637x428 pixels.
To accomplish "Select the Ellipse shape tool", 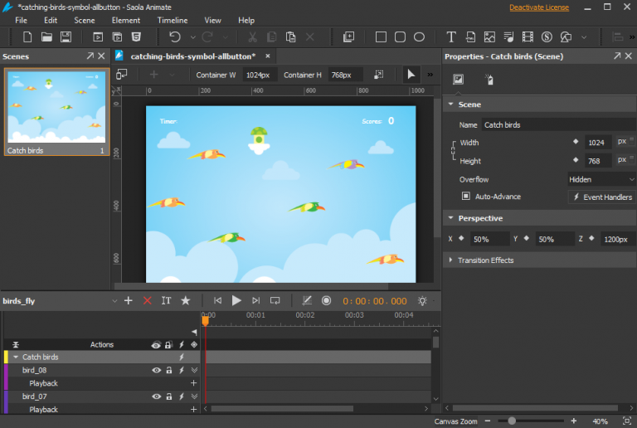I will 419,37.
